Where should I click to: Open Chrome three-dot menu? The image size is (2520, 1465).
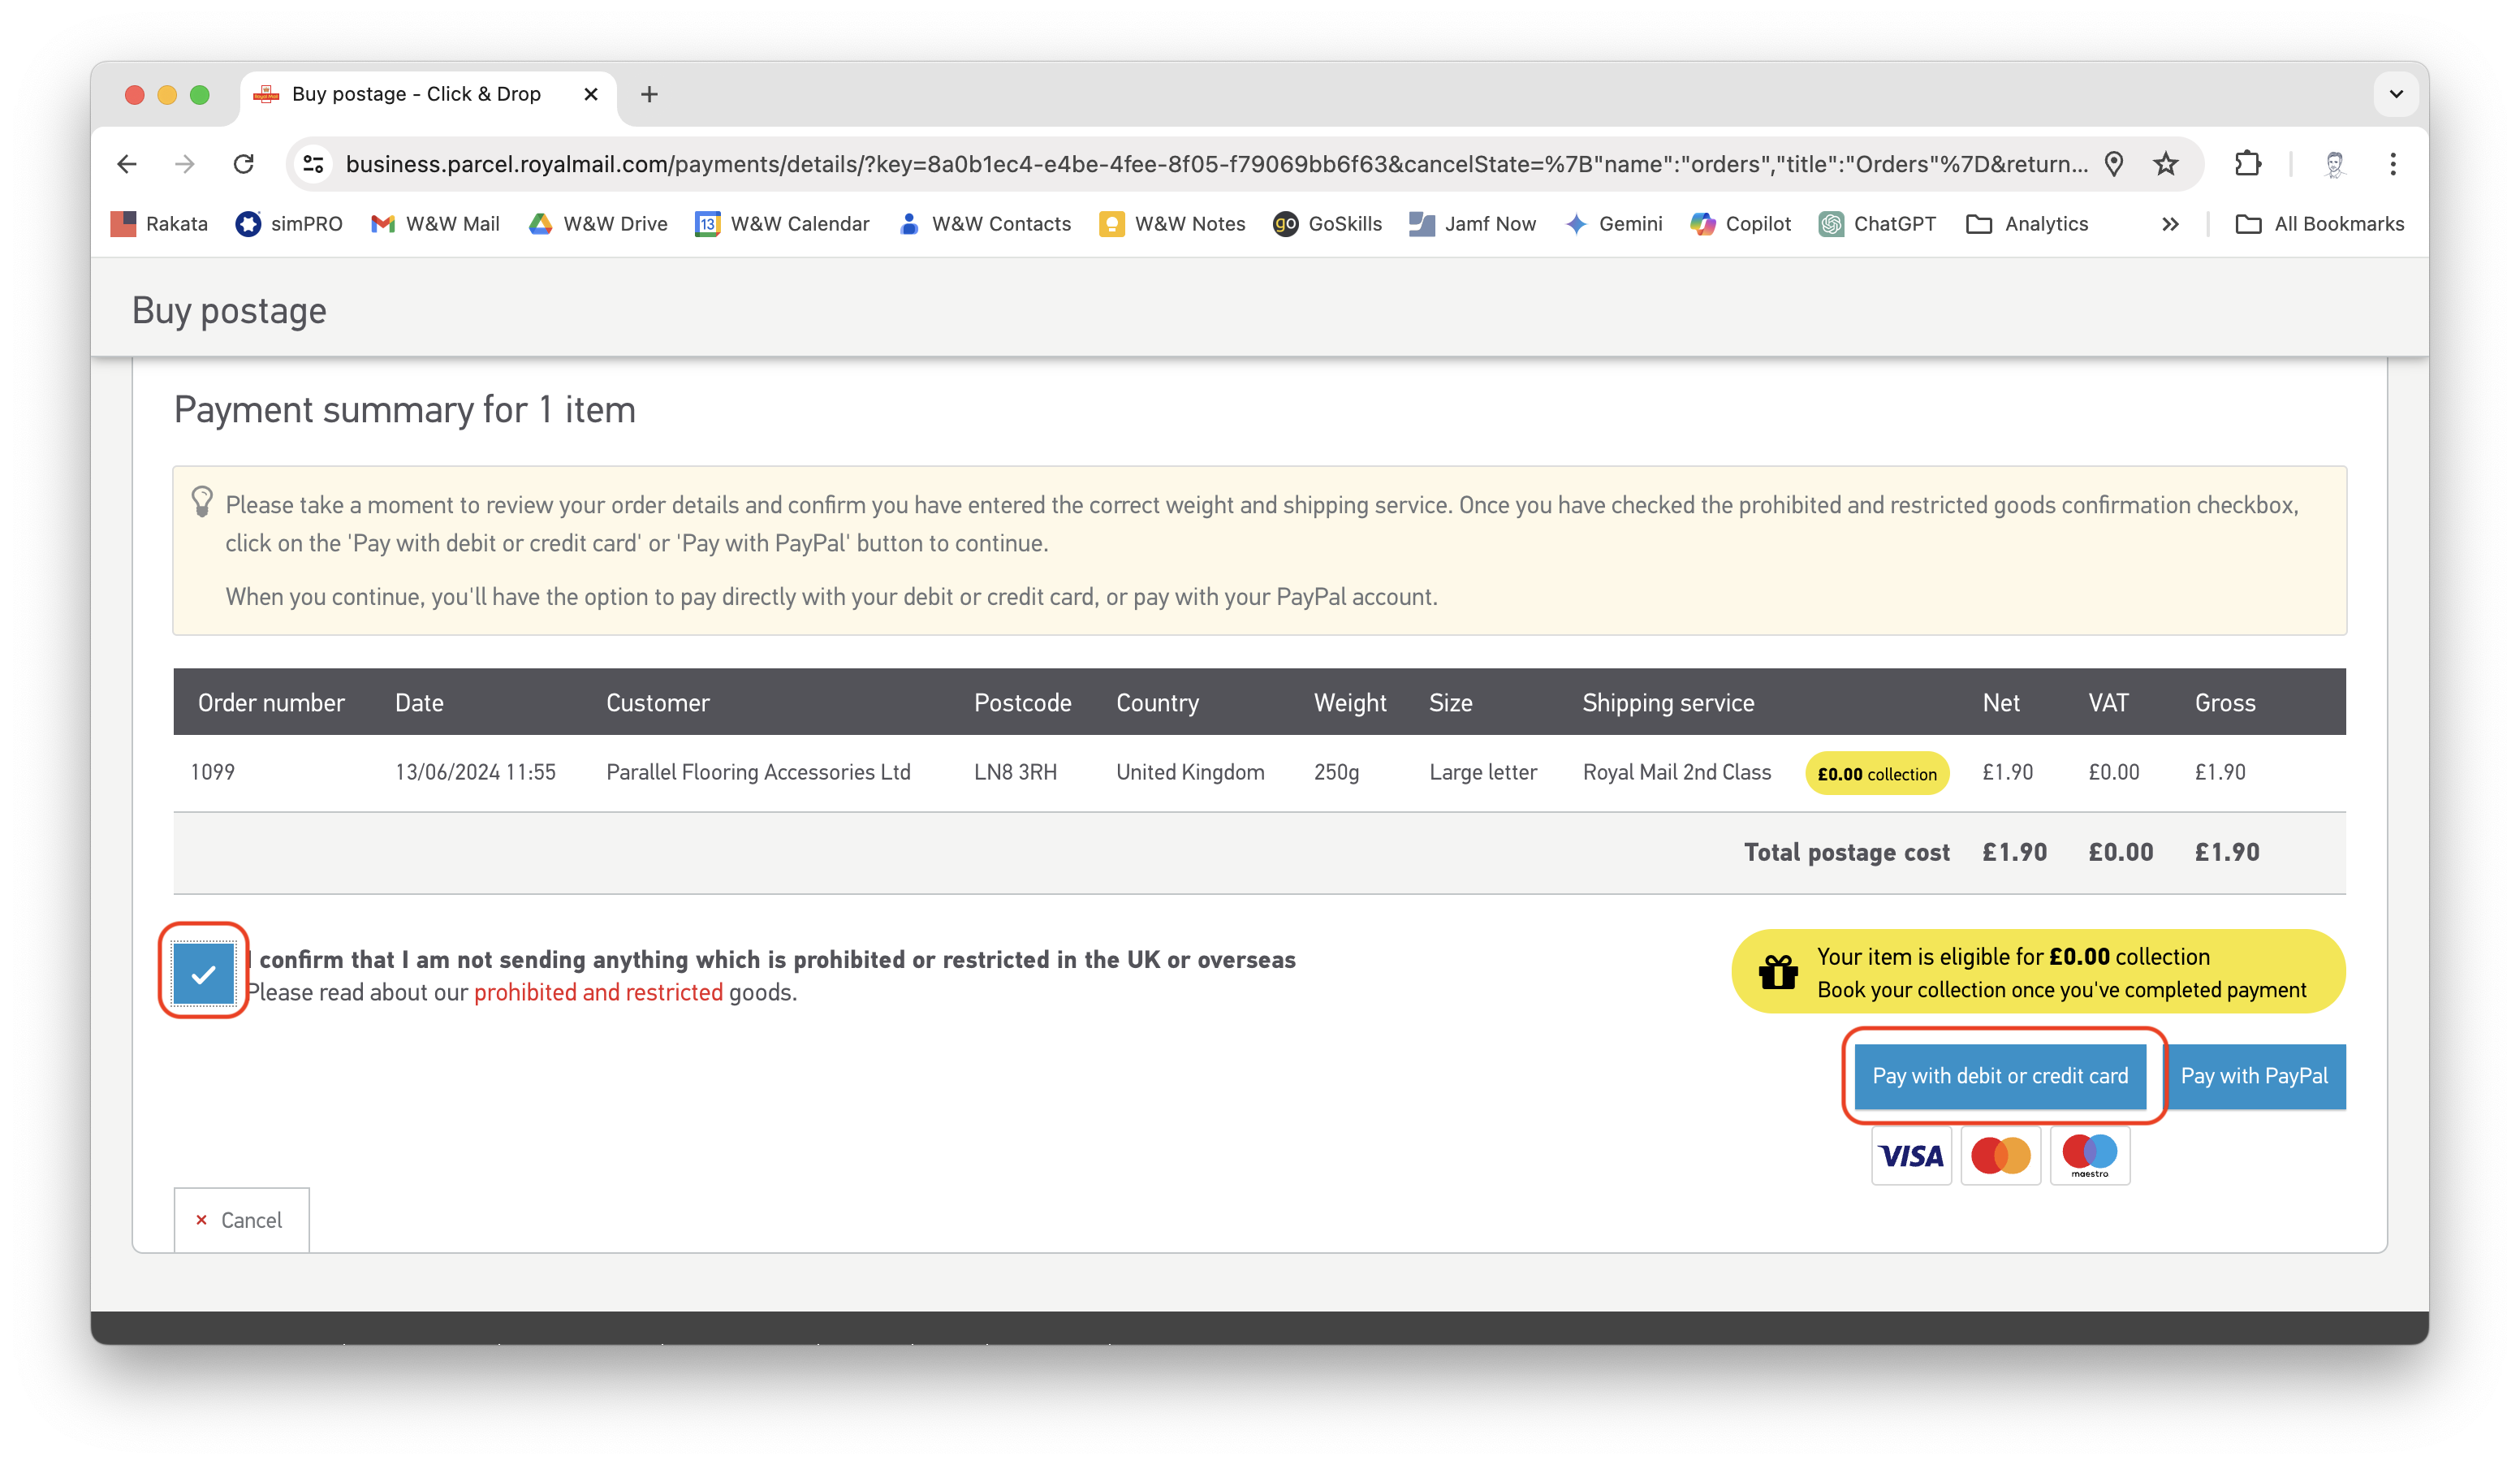pos(2392,164)
